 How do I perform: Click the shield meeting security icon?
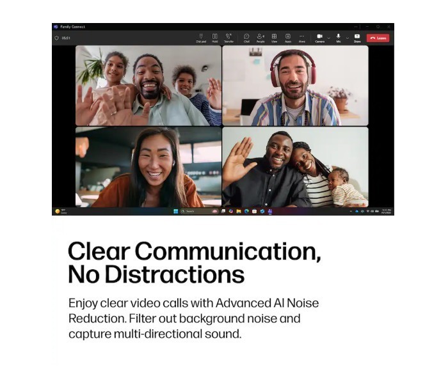[x=56, y=38]
